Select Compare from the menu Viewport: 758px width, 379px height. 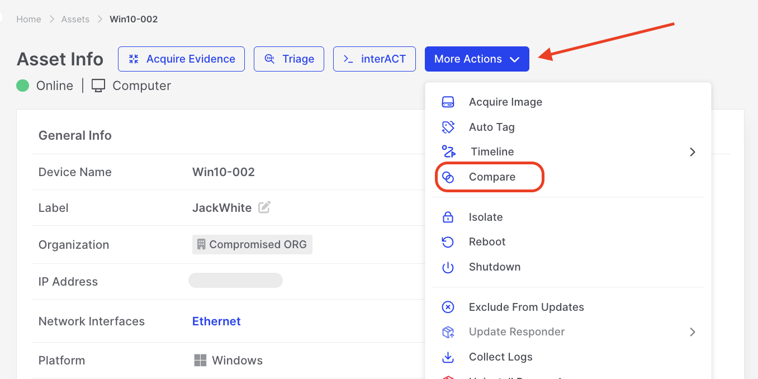(x=492, y=177)
